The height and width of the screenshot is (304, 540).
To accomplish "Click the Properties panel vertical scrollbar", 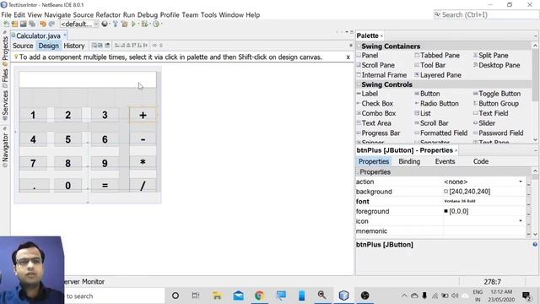I will (x=535, y=203).
